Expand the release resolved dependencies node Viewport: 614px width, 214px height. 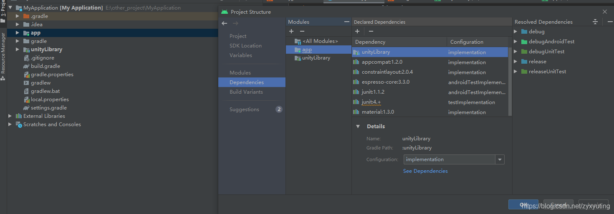(x=516, y=62)
